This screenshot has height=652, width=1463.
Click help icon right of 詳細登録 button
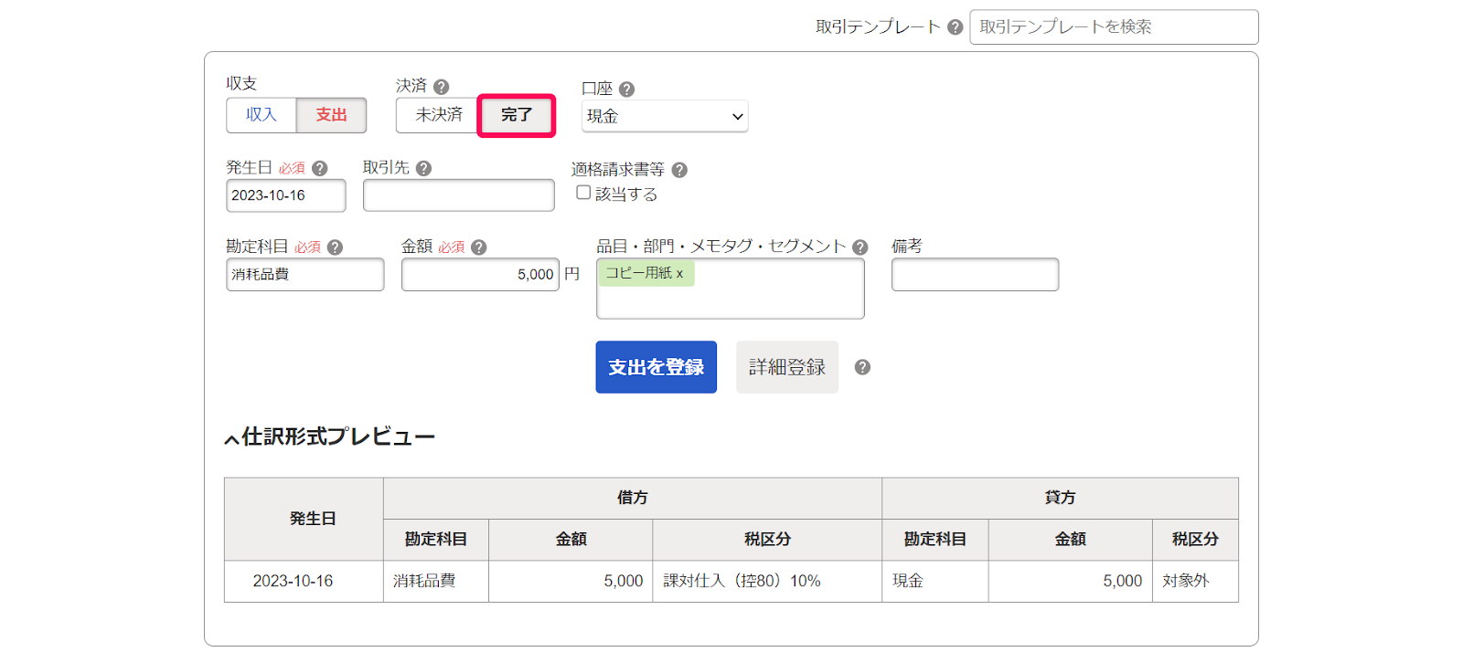pos(862,367)
